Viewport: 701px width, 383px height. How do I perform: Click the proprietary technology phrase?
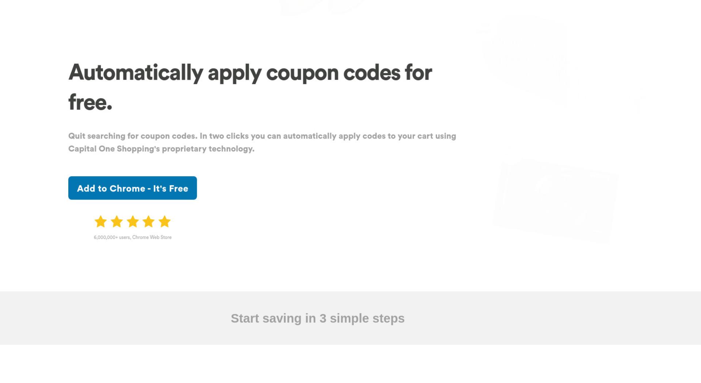(208, 149)
